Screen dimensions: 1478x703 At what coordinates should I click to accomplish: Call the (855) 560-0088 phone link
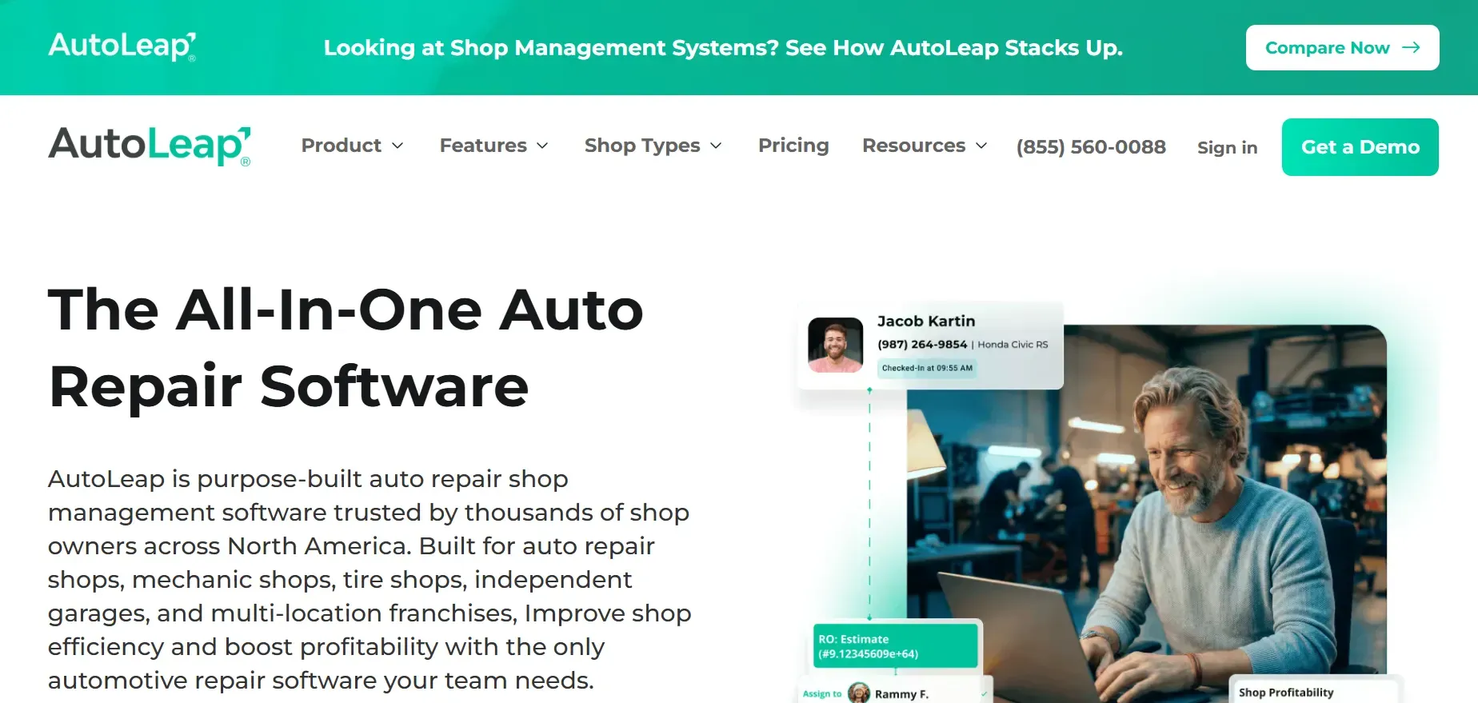pos(1091,147)
